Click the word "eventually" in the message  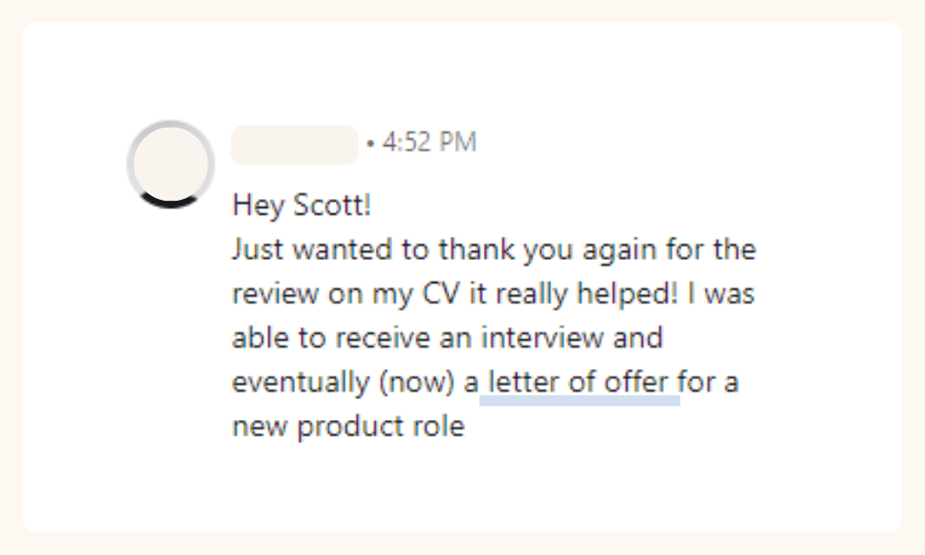point(301,382)
